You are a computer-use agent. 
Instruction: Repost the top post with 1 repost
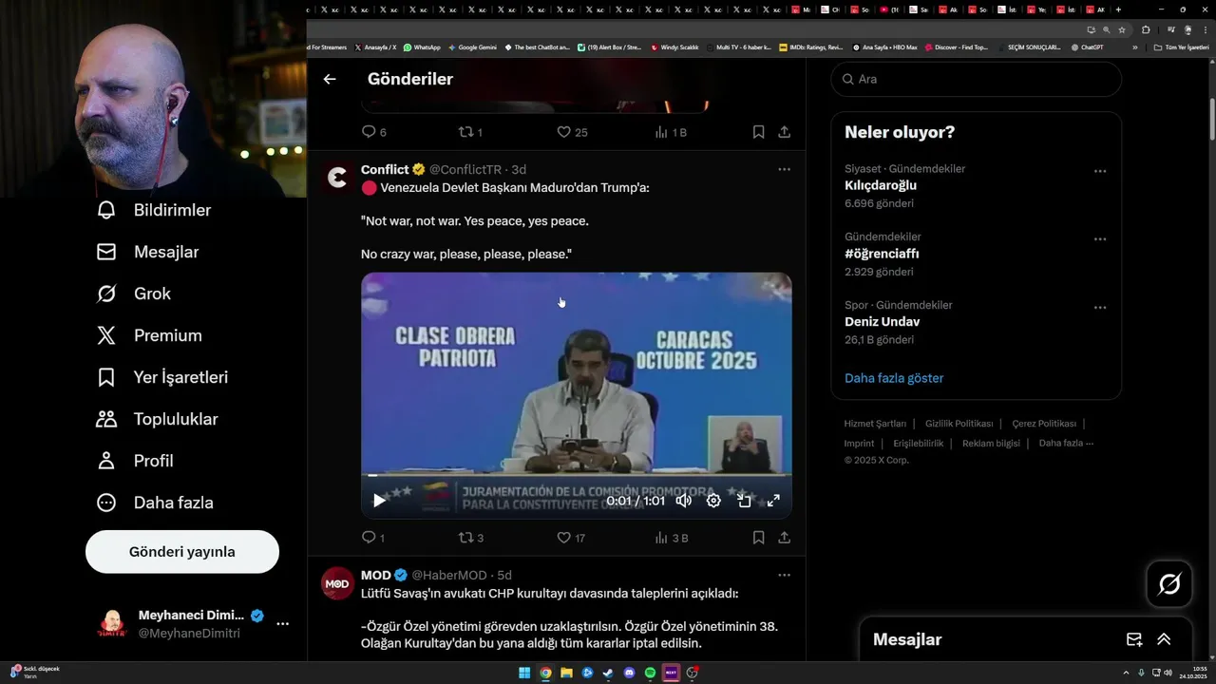471,132
